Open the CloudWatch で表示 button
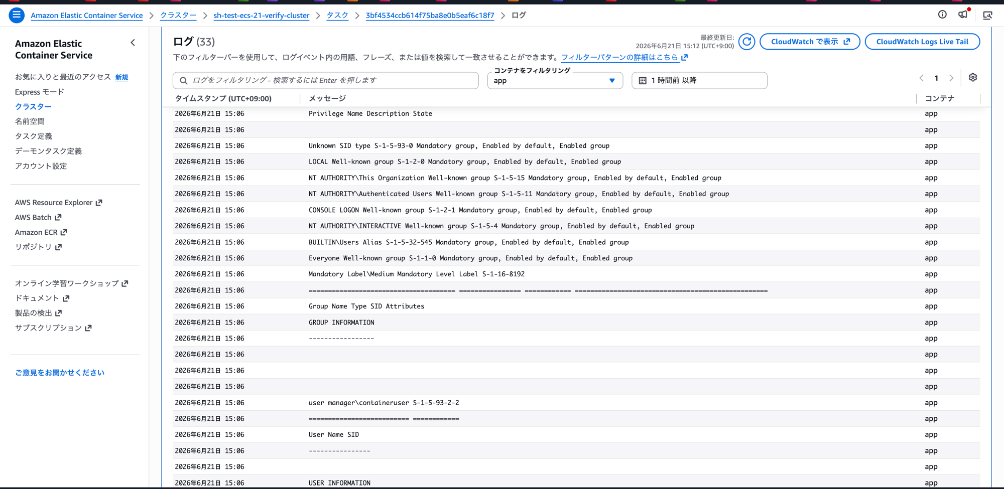The height and width of the screenshot is (489, 1004). click(x=810, y=42)
